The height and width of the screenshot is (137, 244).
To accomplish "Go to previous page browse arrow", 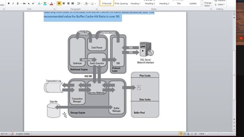I will coord(234,123).
